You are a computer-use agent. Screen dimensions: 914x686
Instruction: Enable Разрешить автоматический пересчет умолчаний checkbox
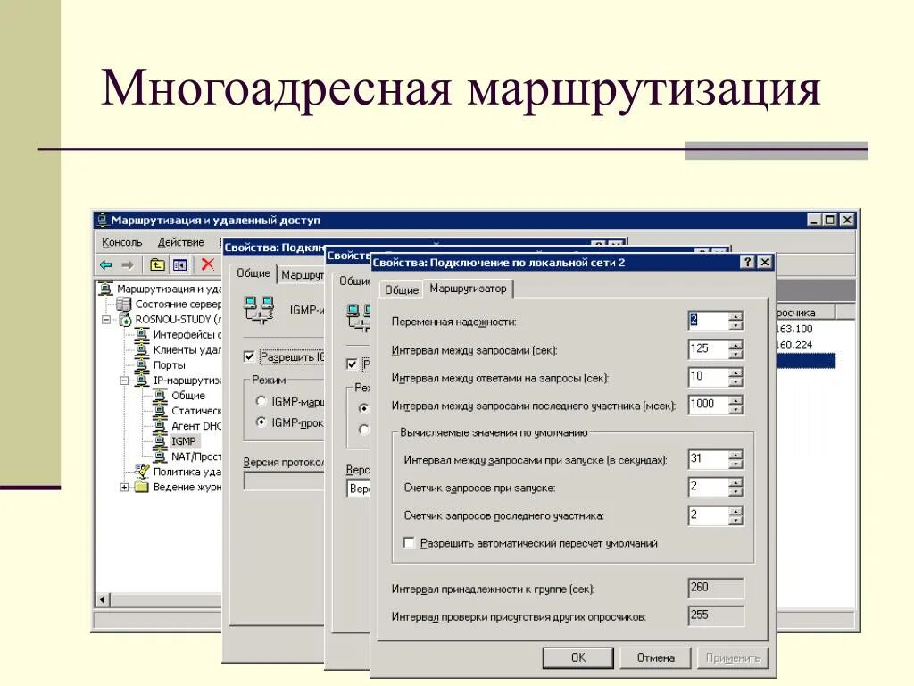409,543
